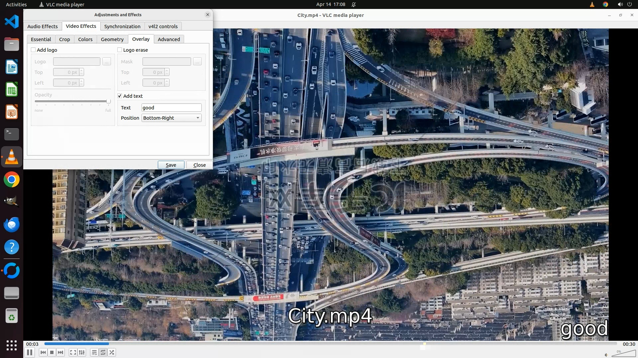Open the Colors sub-tab
This screenshot has width=638, height=358.
pyautogui.click(x=85, y=39)
